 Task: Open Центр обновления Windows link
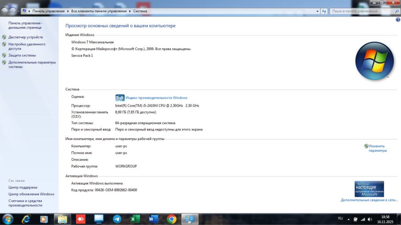31,194
